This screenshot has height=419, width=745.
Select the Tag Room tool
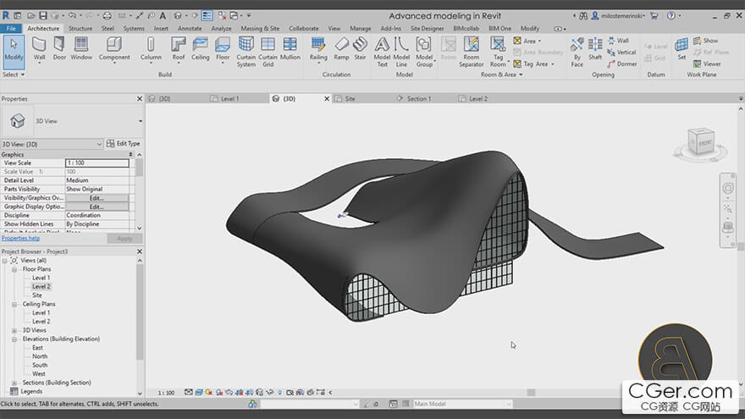tap(498, 52)
